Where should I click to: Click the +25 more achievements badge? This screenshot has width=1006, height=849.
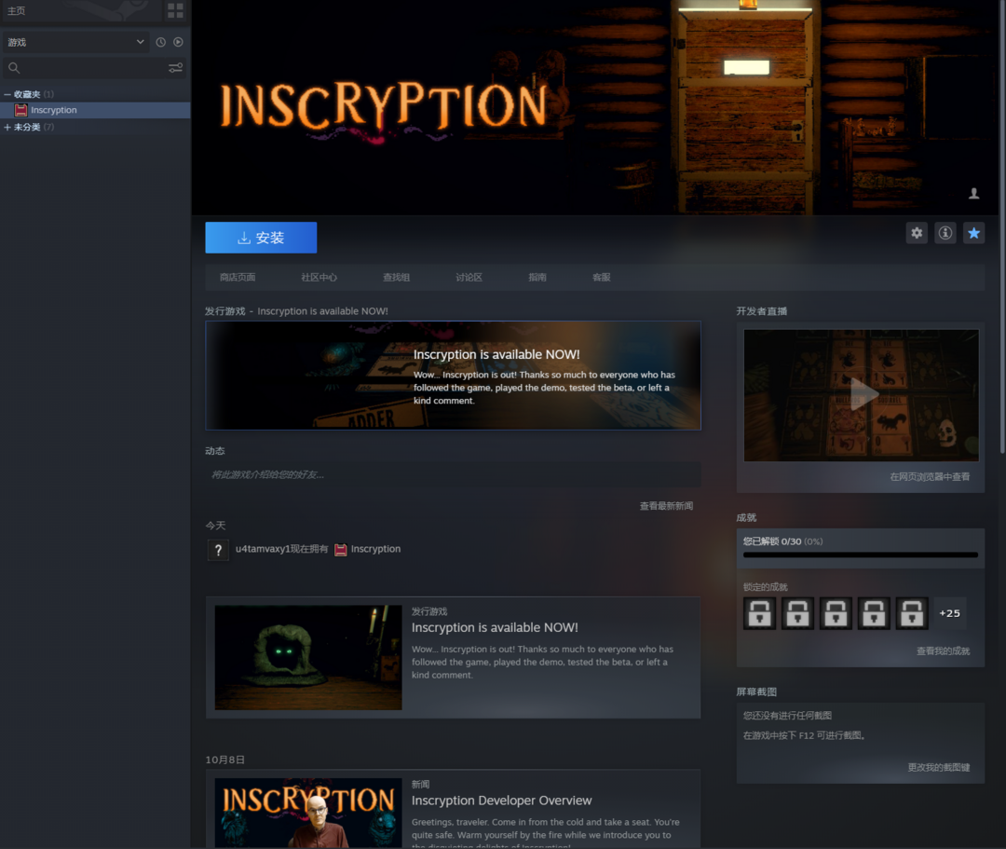(949, 613)
